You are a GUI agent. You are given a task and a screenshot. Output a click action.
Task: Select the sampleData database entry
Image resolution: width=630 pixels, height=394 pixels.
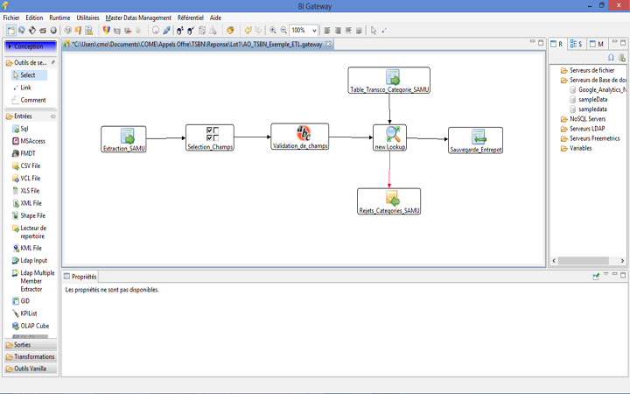click(x=589, y=99)
